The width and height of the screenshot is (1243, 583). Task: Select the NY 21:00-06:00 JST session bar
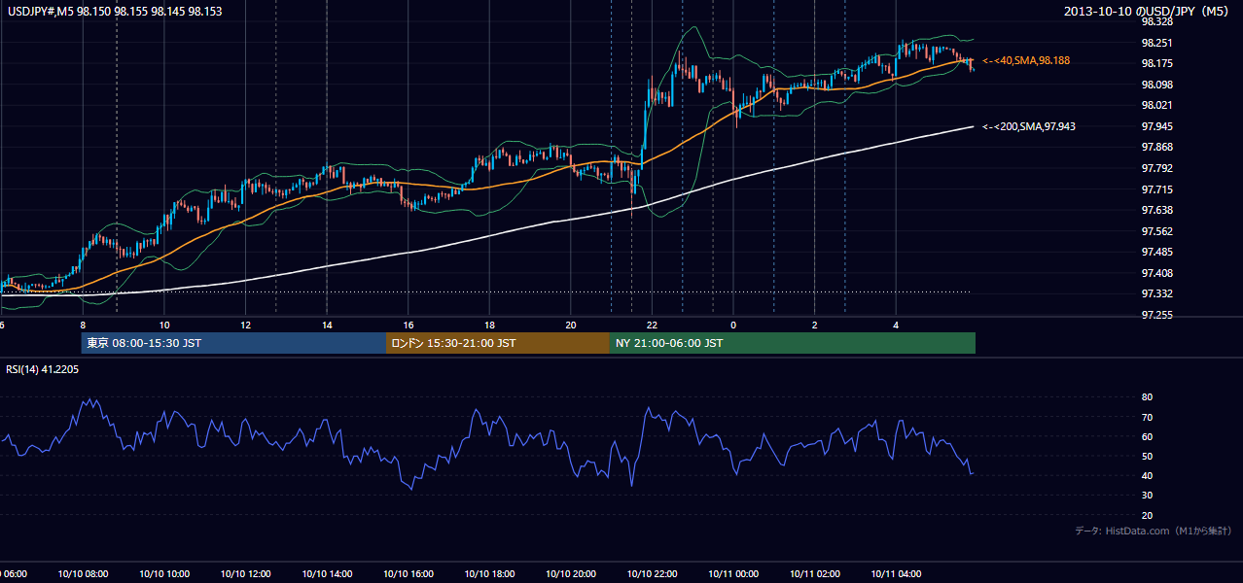tap(793, 343)
